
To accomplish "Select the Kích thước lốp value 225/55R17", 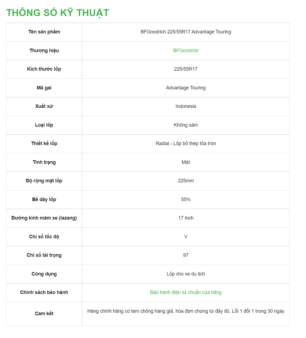I will pyautogui.click(x=186, y=69).
